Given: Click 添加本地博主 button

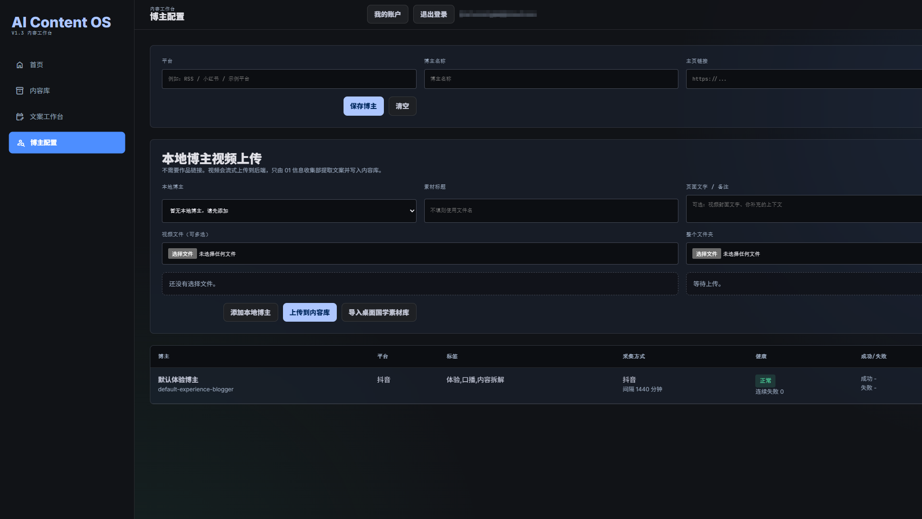Looking at the screenshot, I should (250, 313).
